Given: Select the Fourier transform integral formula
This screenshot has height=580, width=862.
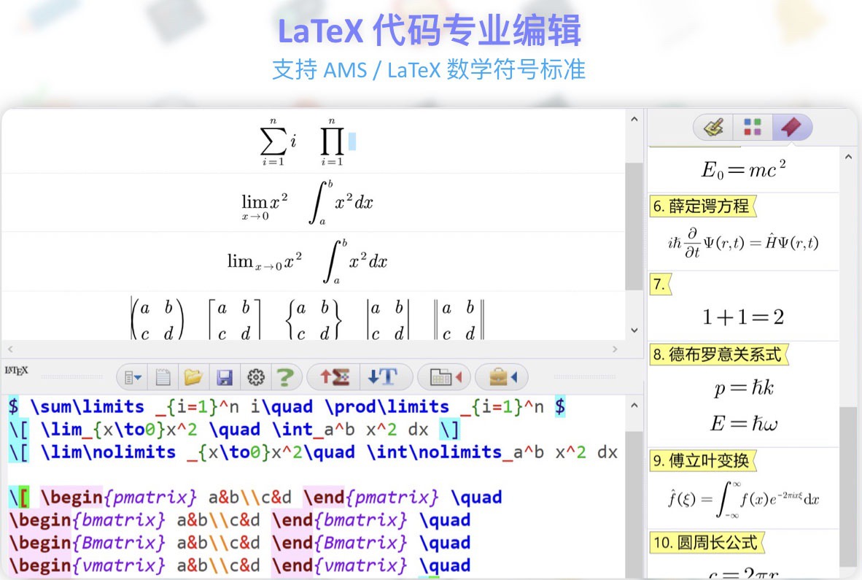Looking at the screenshot, I should 744,499.
